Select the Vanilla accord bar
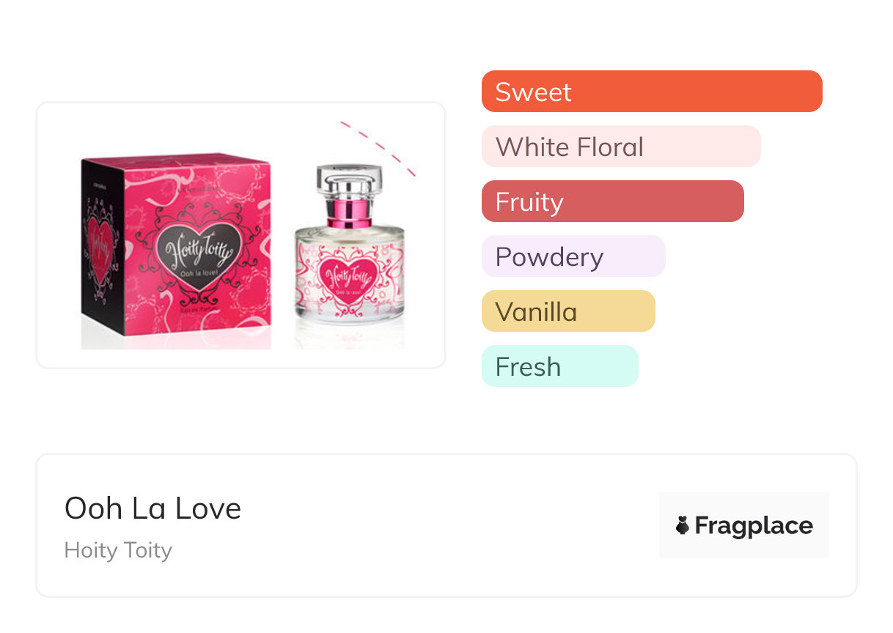The width and height of the screenshot is (893, 633). (x=568, y=311)
